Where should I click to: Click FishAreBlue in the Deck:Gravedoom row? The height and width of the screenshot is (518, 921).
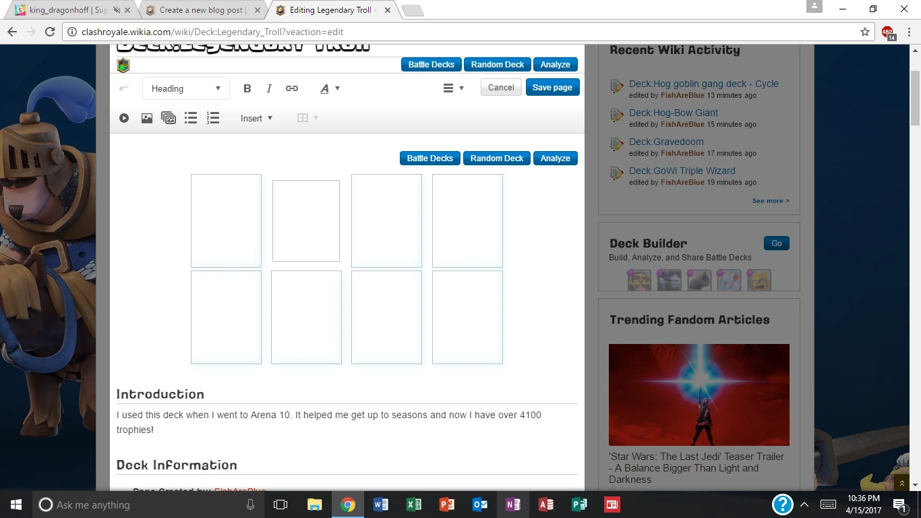coord(682,153)
